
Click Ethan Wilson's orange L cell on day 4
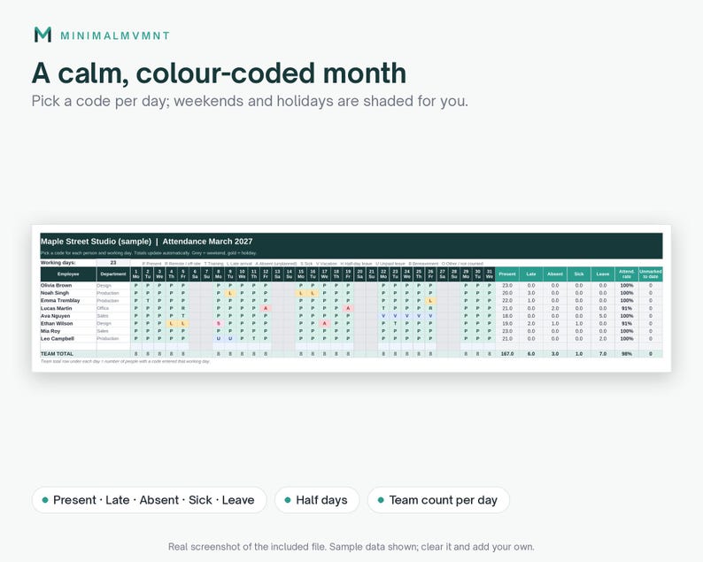[171, 324]
